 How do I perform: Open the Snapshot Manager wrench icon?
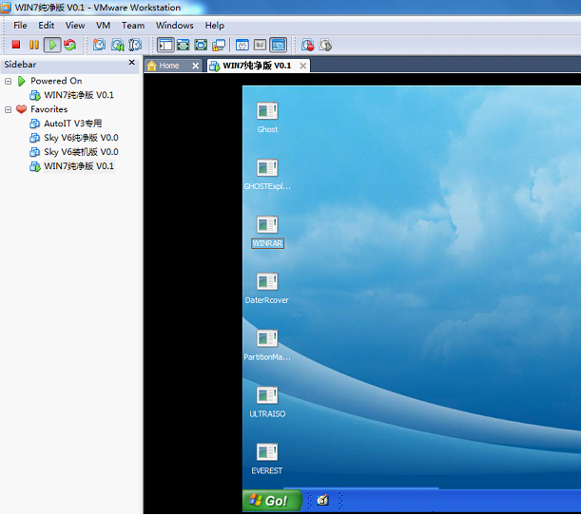(x=135, y=45)
